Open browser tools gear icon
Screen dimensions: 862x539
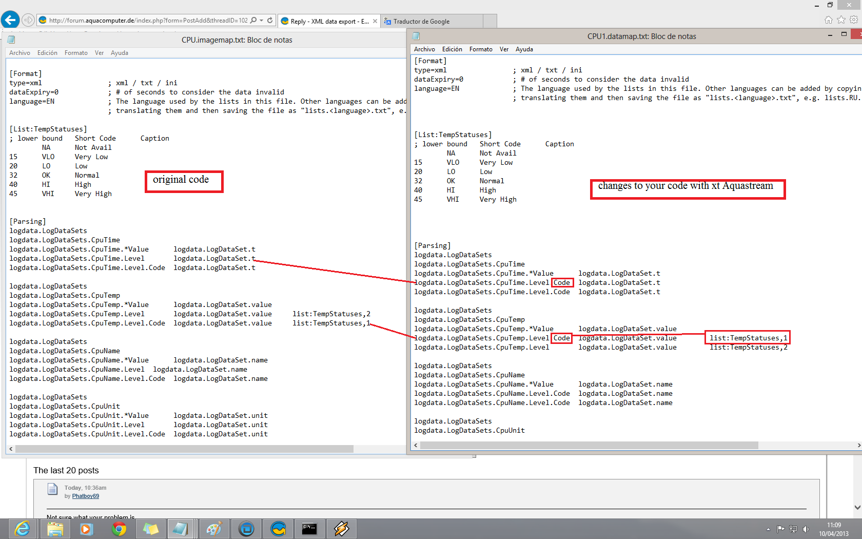click(854, 20)
